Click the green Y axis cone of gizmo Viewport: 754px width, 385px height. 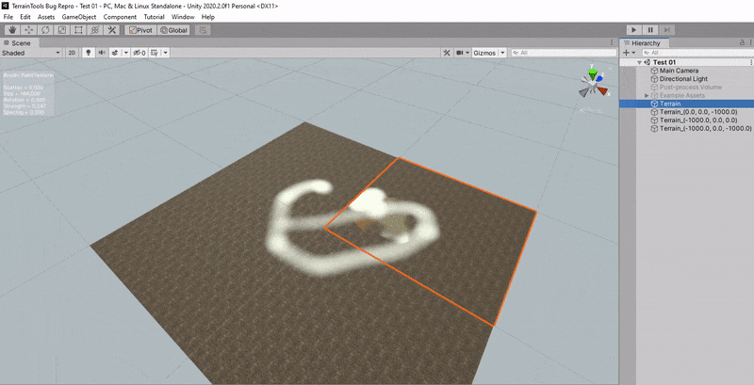click(593, 74)
